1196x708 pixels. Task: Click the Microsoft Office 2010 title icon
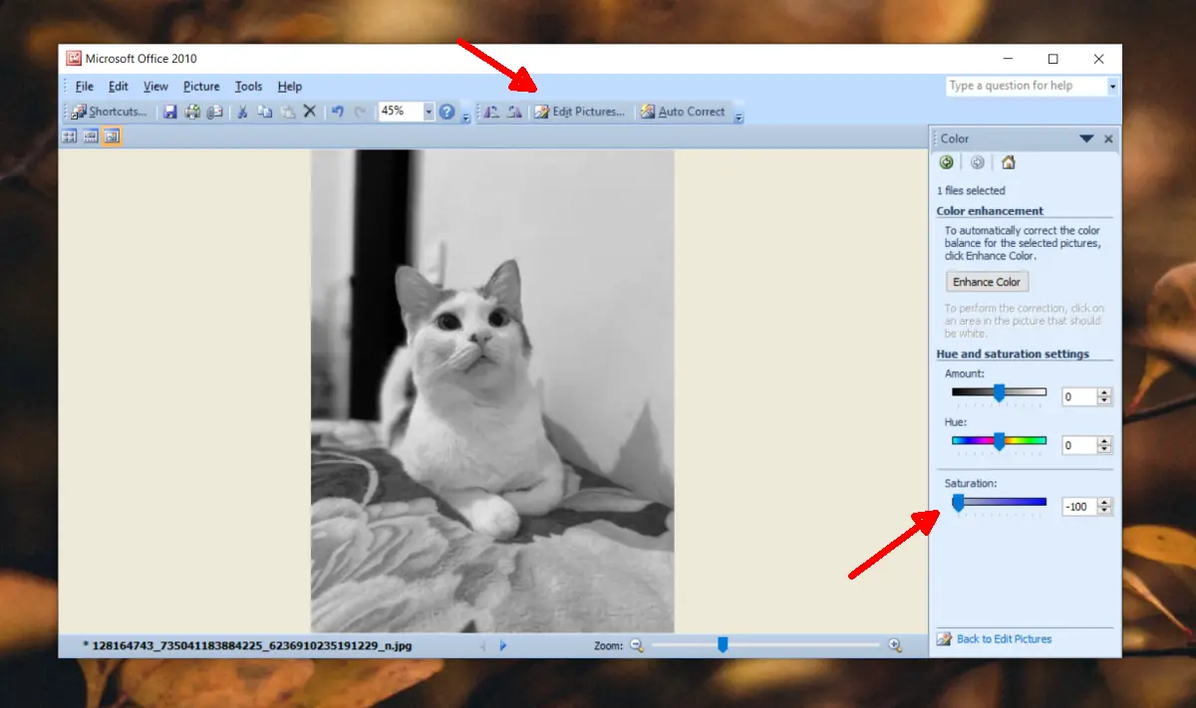pos(73,59)
